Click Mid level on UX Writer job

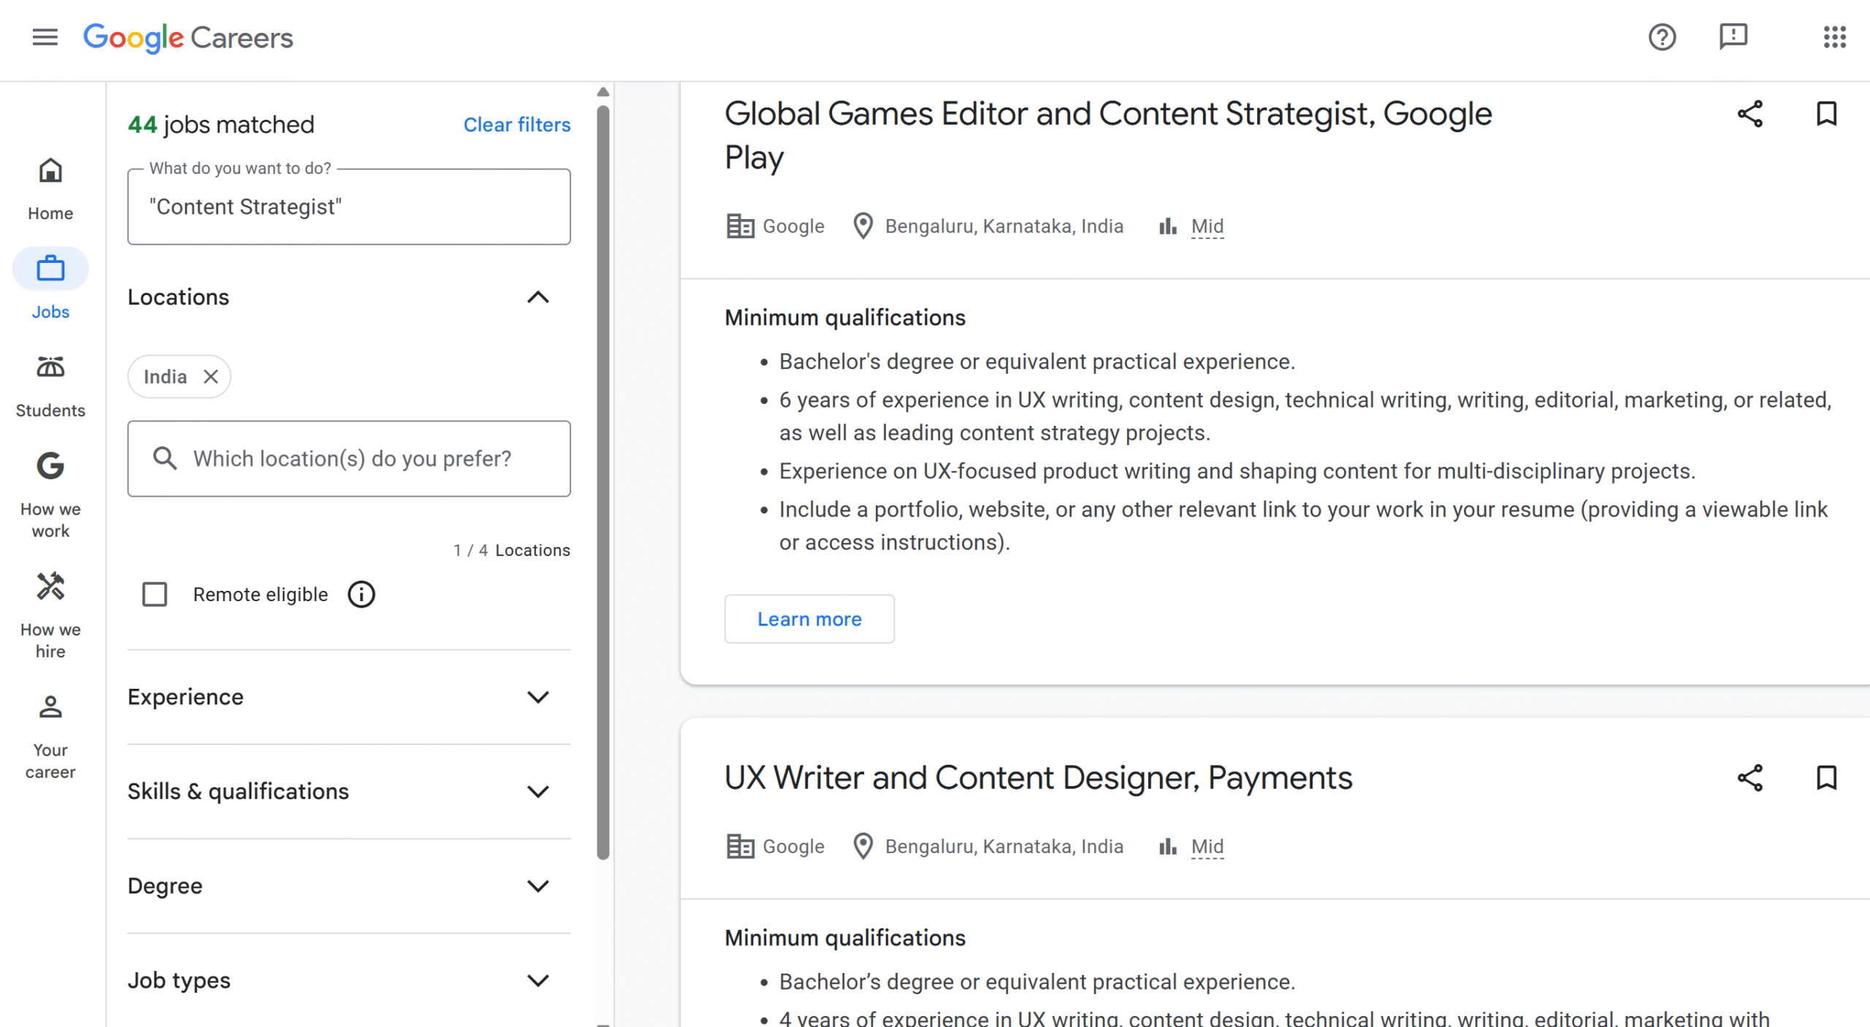[x=1207, y=846]
